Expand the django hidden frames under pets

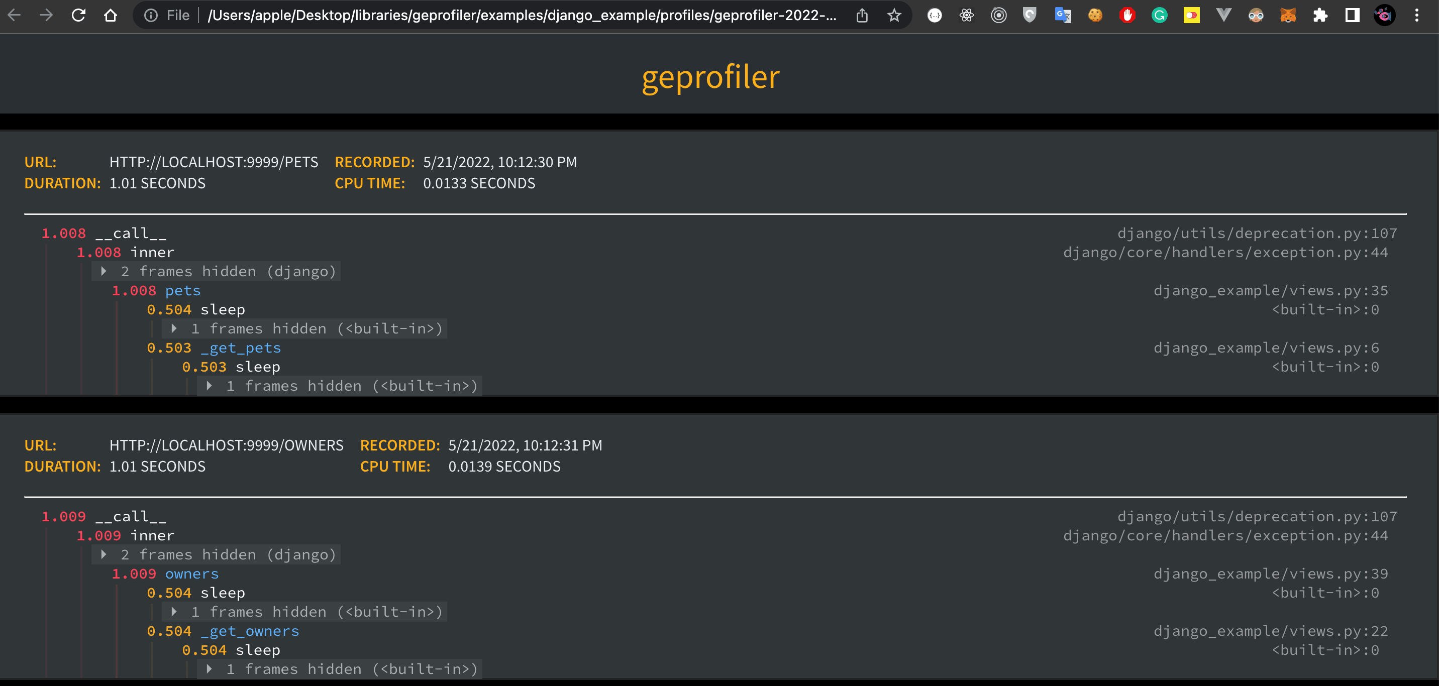coord(103,271)
